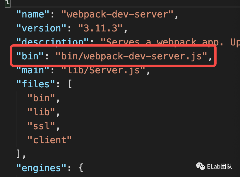Select the "client" entry in the files array
Image resolution: width=240 pixels, height=177 pixels.
tap(49, 140)
